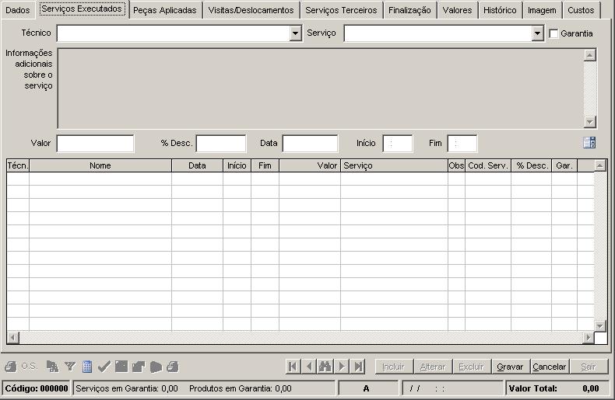Open the Serviço dropdown list
This screenshot has width=615, height=400.
click(537, 33)
